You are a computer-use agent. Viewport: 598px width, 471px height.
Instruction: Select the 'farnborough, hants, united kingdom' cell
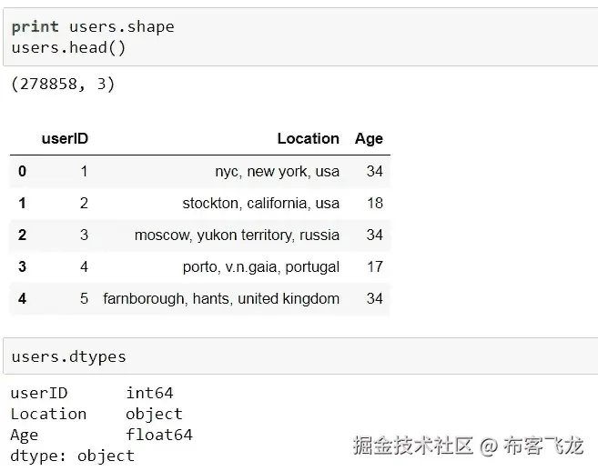tap(221, 298)
